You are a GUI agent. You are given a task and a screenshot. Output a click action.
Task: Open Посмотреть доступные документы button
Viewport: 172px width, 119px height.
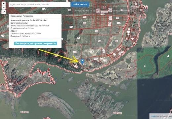pyautogui.click(x=35, y=43)
